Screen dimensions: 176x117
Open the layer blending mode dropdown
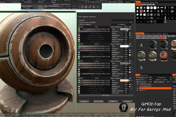coord(162,77)
